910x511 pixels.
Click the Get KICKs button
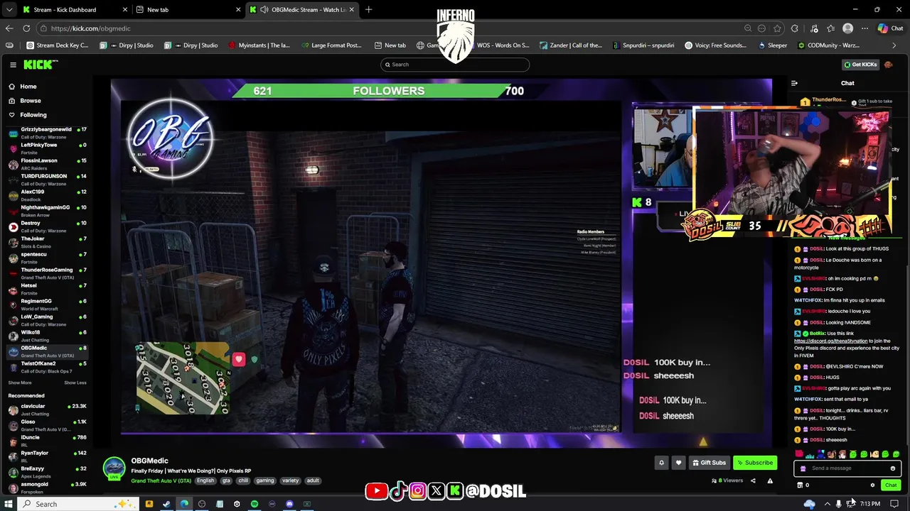pos(860,65)
